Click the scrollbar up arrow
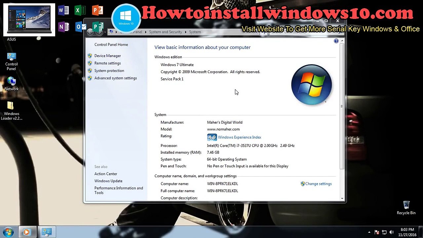This screenshot has height=238, width=423. tap(342, 41)
